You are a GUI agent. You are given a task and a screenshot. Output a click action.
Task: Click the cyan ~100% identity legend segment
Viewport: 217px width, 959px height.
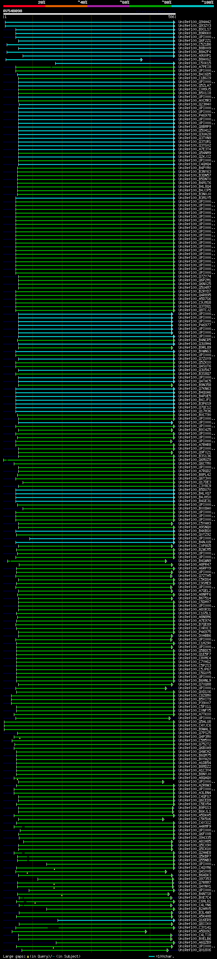192,6
